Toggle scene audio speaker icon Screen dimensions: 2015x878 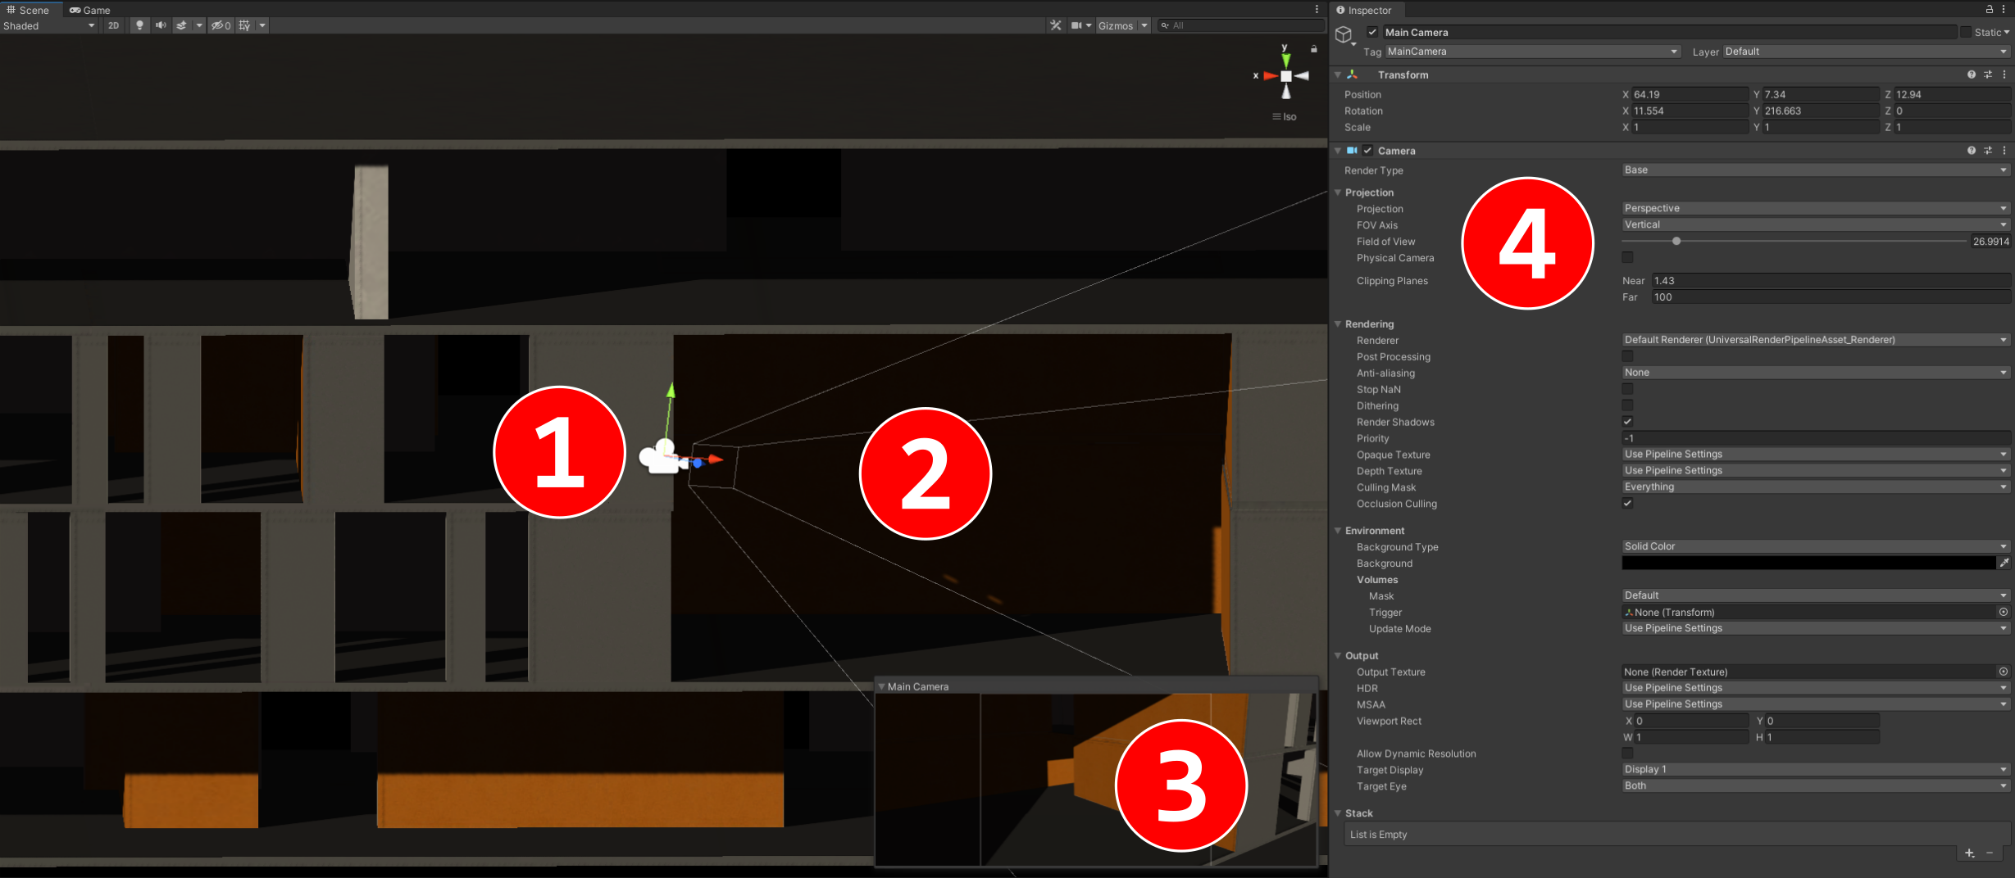[x=161, y=25]
